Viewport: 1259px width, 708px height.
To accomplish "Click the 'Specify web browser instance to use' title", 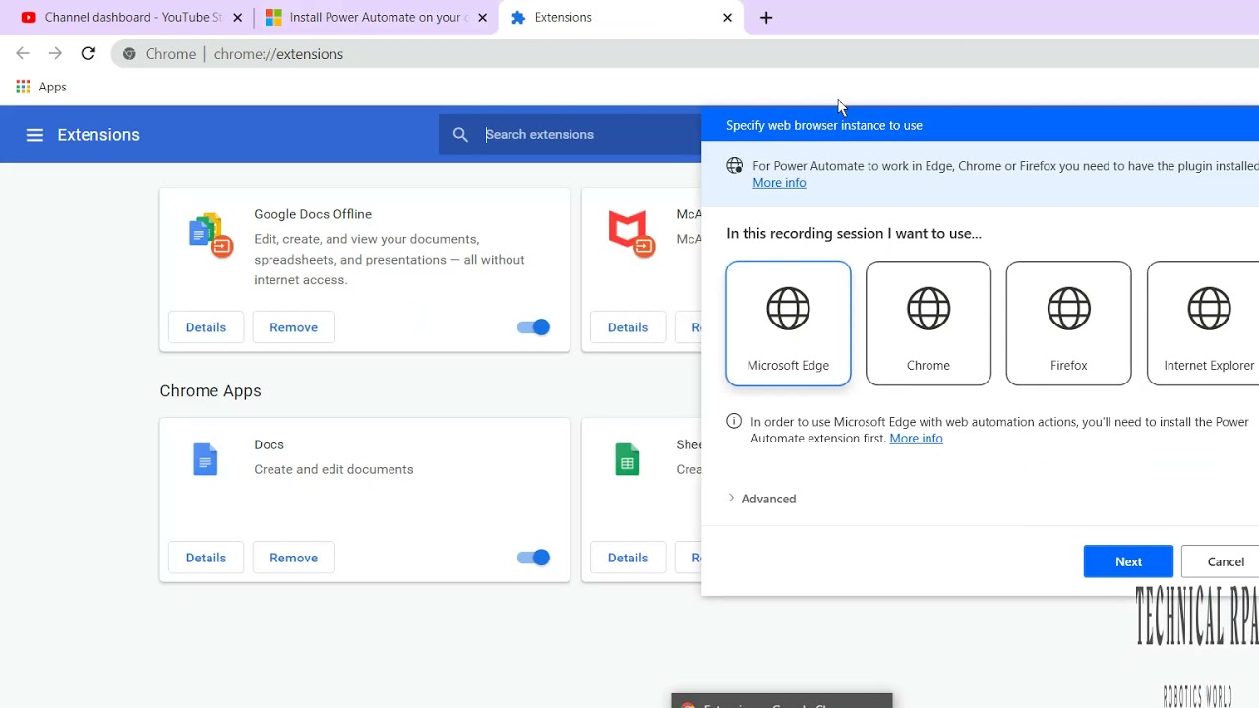I will pos(824,125).
